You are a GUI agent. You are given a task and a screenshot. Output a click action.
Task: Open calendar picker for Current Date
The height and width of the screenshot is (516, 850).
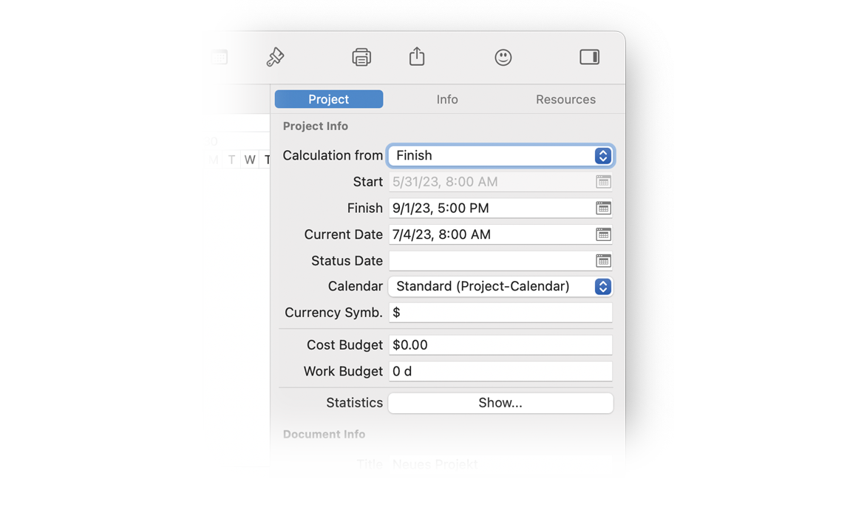(603, 234)
